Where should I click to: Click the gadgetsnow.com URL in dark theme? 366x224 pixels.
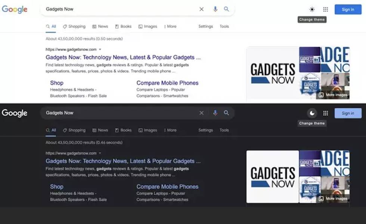coord(71,153)
